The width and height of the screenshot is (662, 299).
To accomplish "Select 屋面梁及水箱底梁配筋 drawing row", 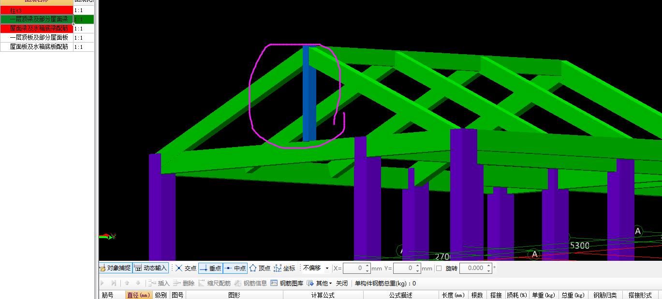I will tap(37, 29).
